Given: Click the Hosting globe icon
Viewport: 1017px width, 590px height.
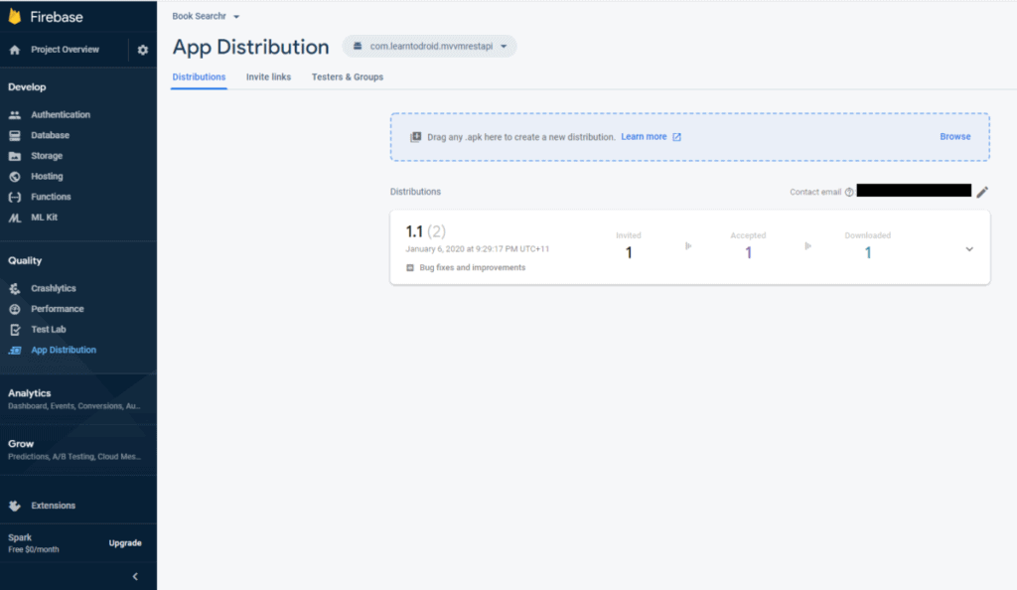Looking at the screenshot, I should (15, 177).
